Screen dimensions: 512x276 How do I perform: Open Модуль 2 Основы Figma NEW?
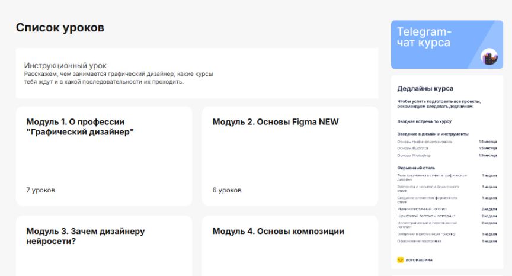(x=289, y=155)
